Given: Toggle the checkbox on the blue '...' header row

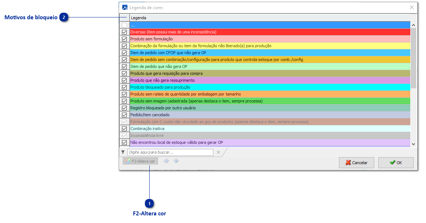Looking at the screenshot, I should pyautogui.click(x=124, y=24).
